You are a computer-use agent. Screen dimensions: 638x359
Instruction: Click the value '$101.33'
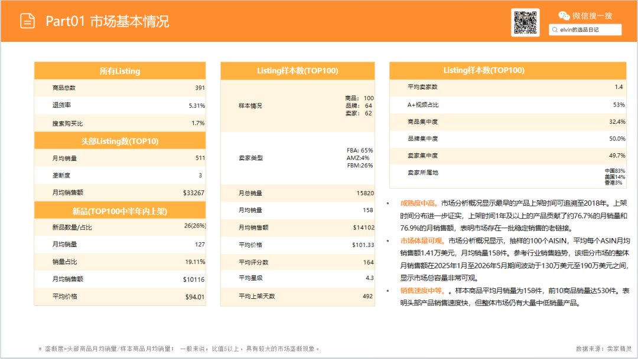point(363,245)
